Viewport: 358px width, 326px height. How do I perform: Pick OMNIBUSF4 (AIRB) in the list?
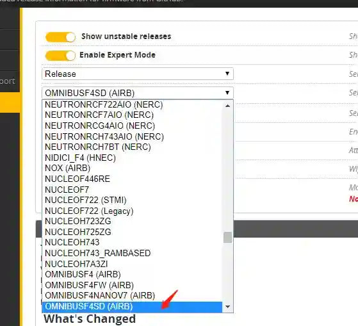(x=132, y=274)
